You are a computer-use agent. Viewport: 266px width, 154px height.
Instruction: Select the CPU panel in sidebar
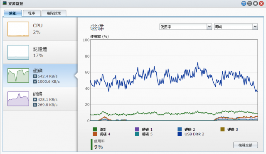pyautogui.click(x=40, y=29)
